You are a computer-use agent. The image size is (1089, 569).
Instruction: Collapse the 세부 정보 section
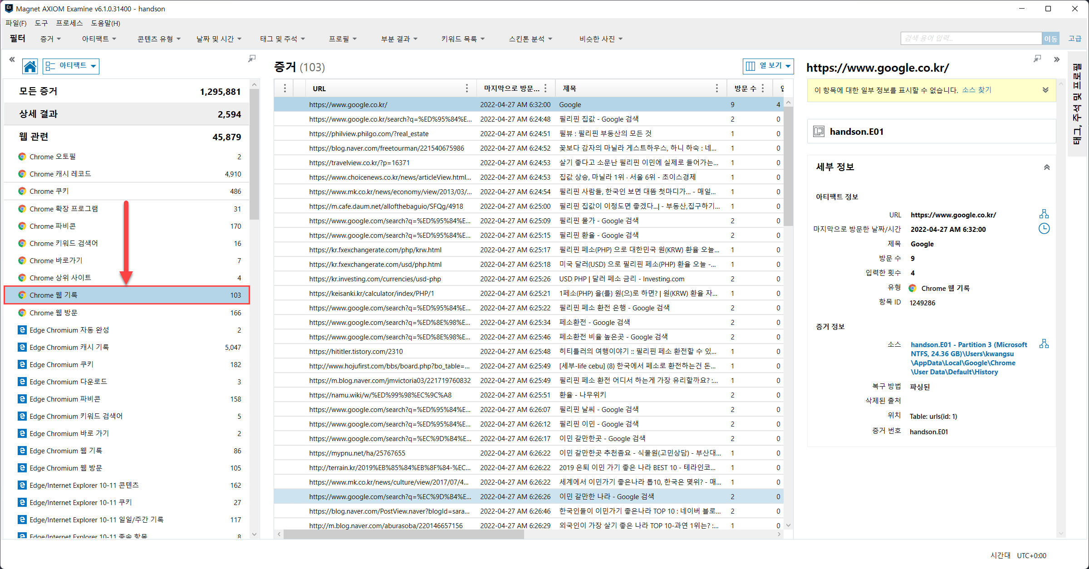click(1047, 167)
